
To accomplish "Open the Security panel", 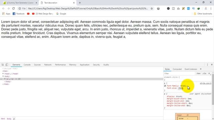I will pyautogui.click(x=96, y=65).
